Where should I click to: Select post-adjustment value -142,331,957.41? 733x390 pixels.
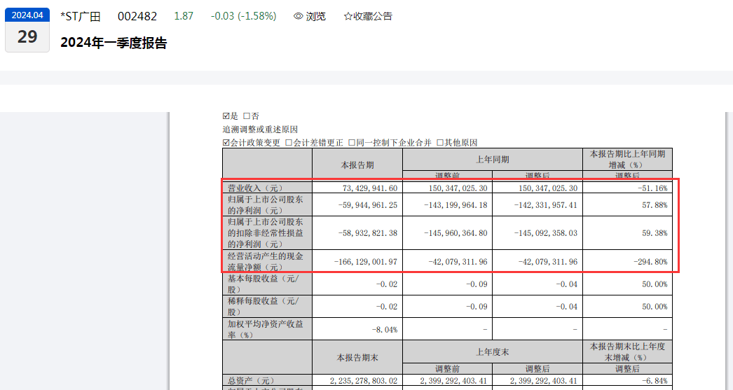(x=545, y=205)
